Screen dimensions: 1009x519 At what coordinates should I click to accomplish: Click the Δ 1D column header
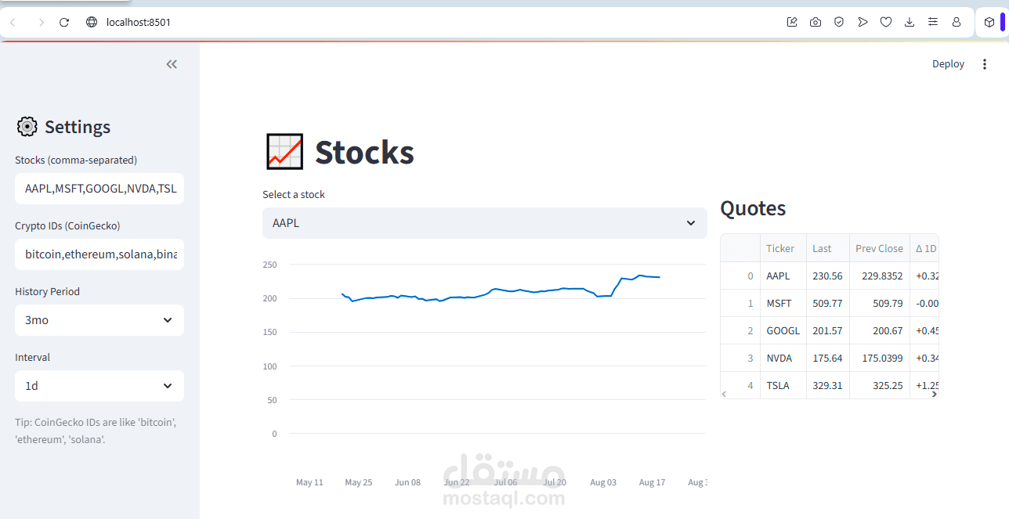point(925,248)
